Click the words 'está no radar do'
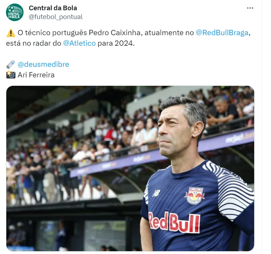 pos(34,43)
